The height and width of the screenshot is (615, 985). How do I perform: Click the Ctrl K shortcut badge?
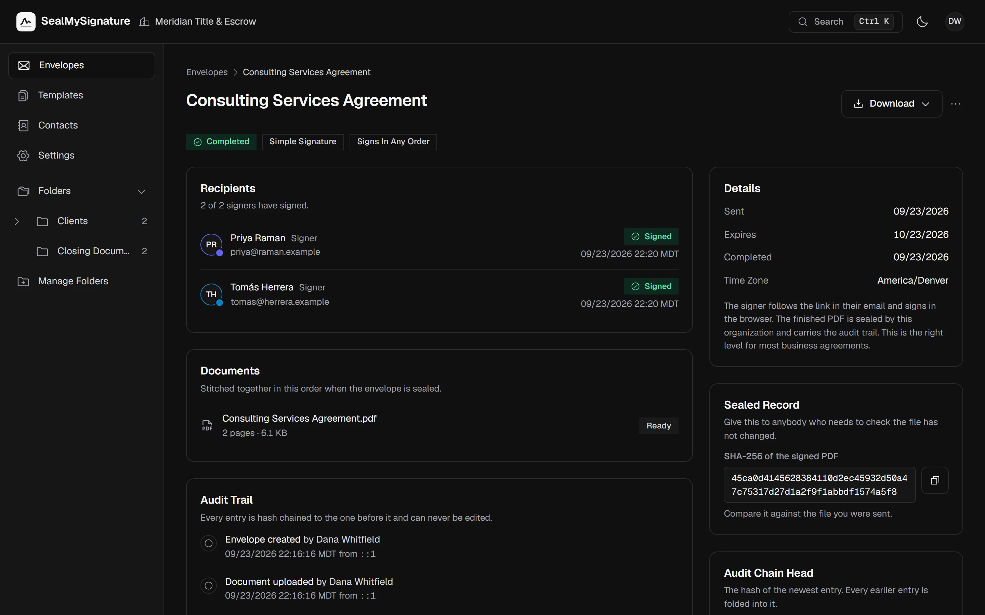tap(874, 22)
